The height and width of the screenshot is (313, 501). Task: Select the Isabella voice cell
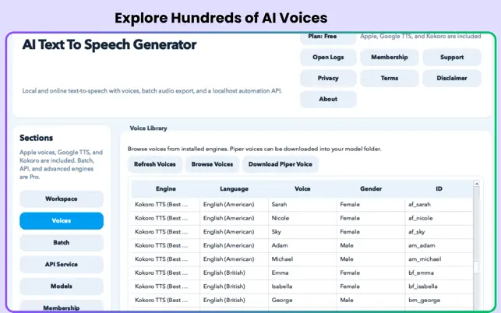(302, 287)
